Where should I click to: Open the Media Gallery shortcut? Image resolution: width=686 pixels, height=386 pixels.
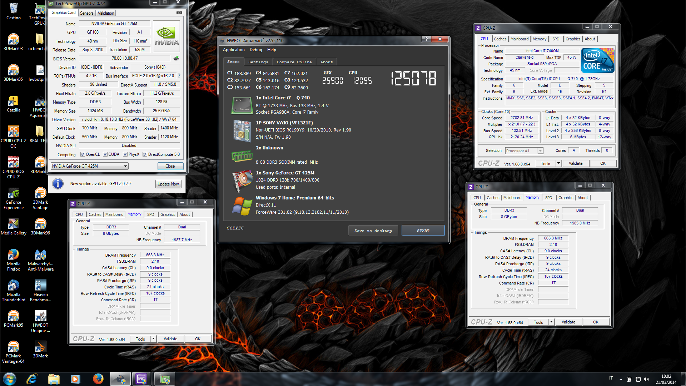13,227
